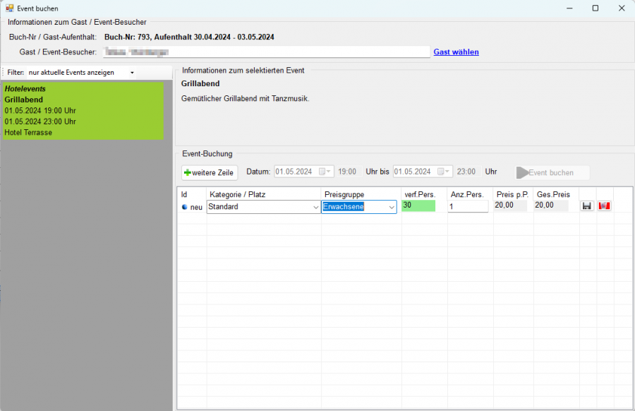Click the Gast / Event-Besucher text field
The image size is (635, 411).
[x=265, y=52]
